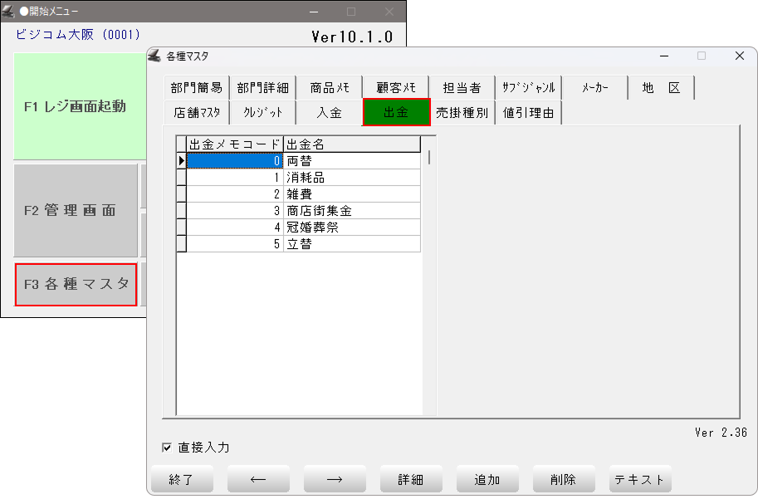Select the 担当者 tab

pyautogui.click(x=462, y=88)
